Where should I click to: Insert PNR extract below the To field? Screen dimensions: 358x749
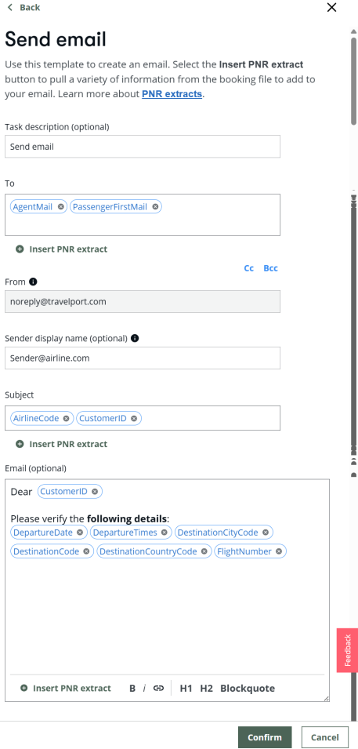click(x=62, y=249)
